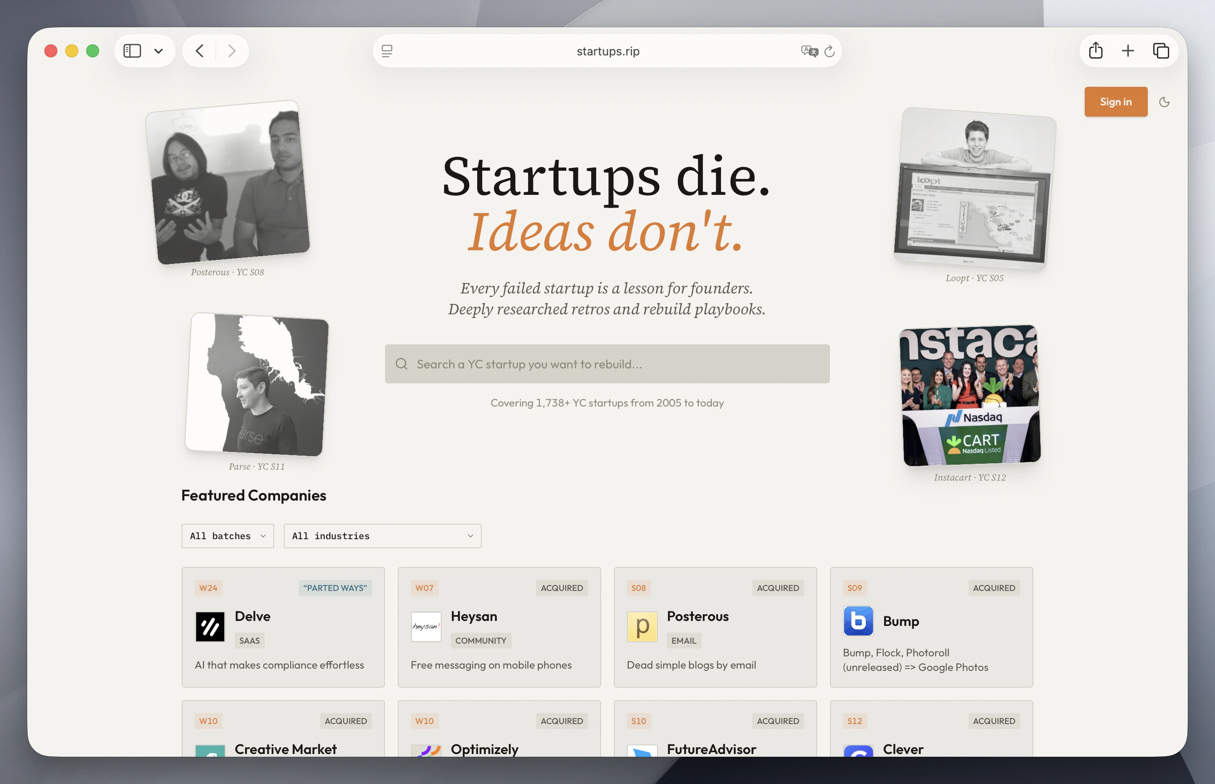Click the blue Bump logo

858,621
